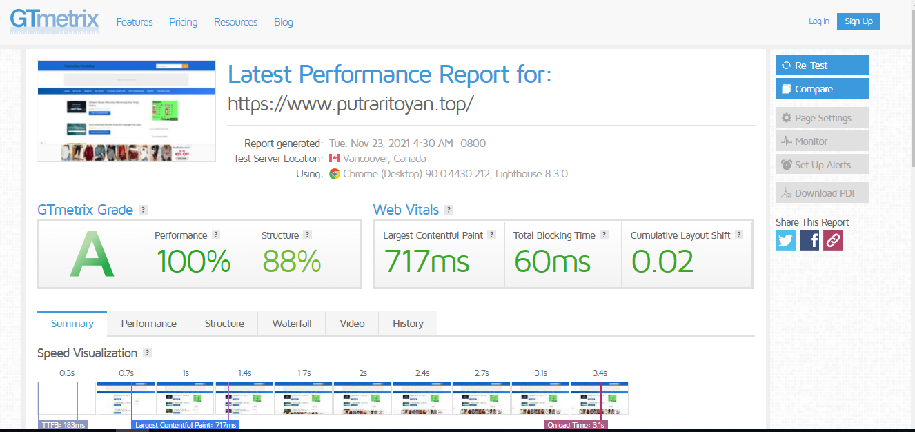
Task: Open the Features menu
Action: click(135, 22)
